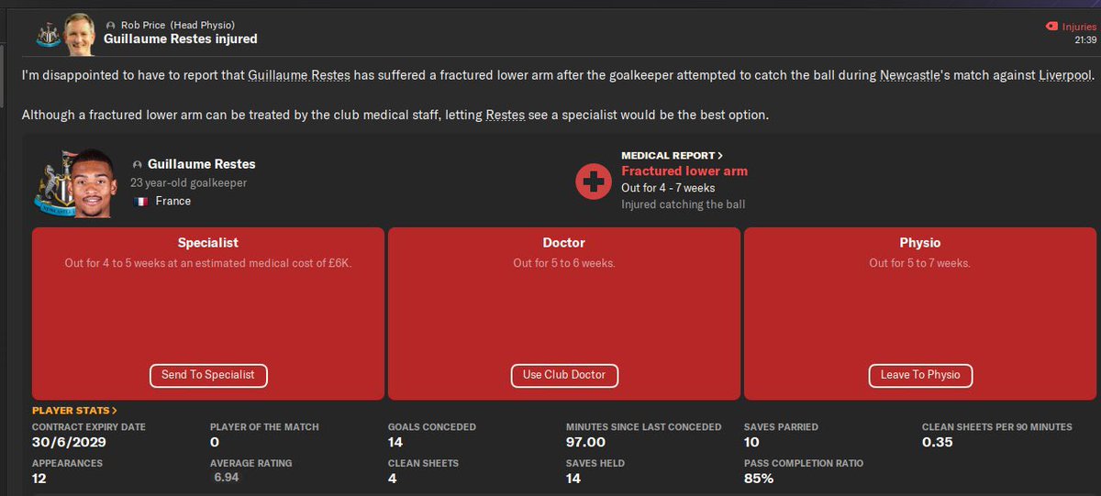1101x496 pixels.
Task: Click the Out for 4 - 7 weeks text
Action: pyautogui.click(x=668, y=188)
